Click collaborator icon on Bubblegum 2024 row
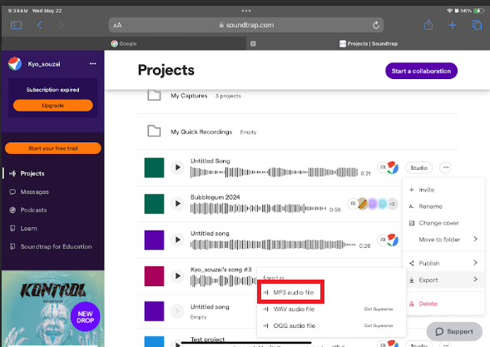Screen dimensions: 490x347 coord(353,204)
